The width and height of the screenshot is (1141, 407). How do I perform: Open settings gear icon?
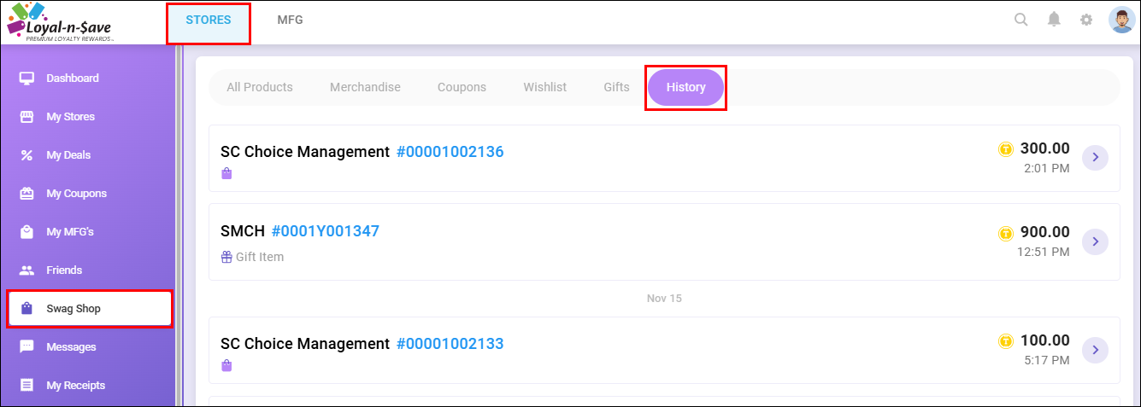tap(1086, 20)
